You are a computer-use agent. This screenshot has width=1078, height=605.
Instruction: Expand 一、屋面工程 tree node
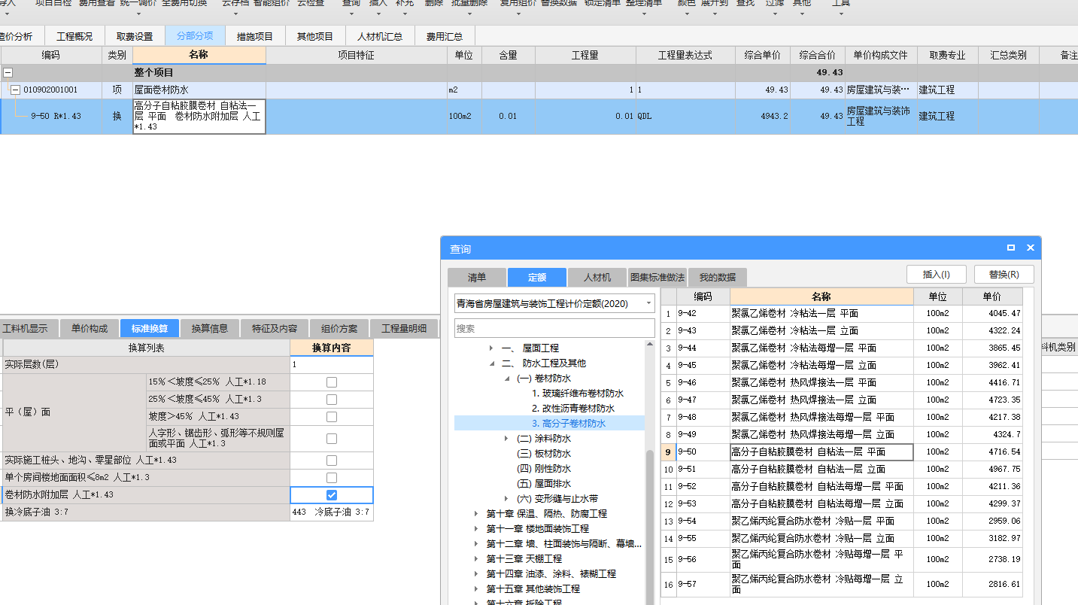pos(491,348)
